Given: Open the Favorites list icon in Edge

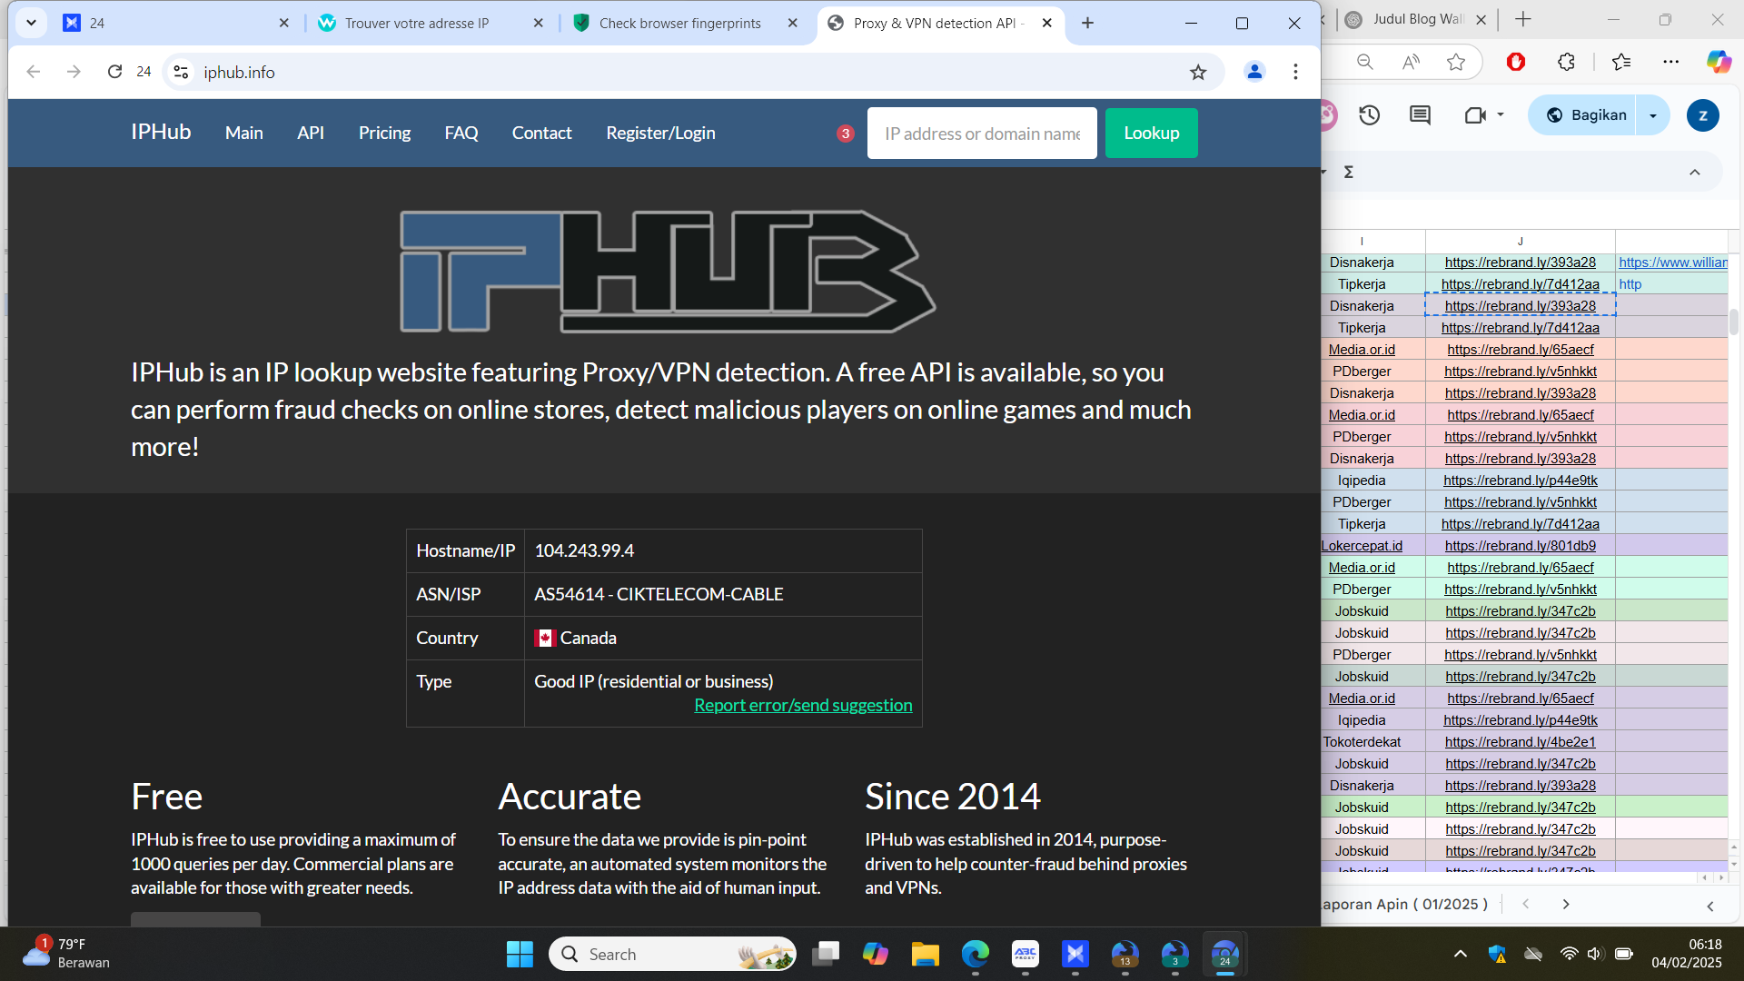Looking at the screenshot, I should click(1621, 62).
